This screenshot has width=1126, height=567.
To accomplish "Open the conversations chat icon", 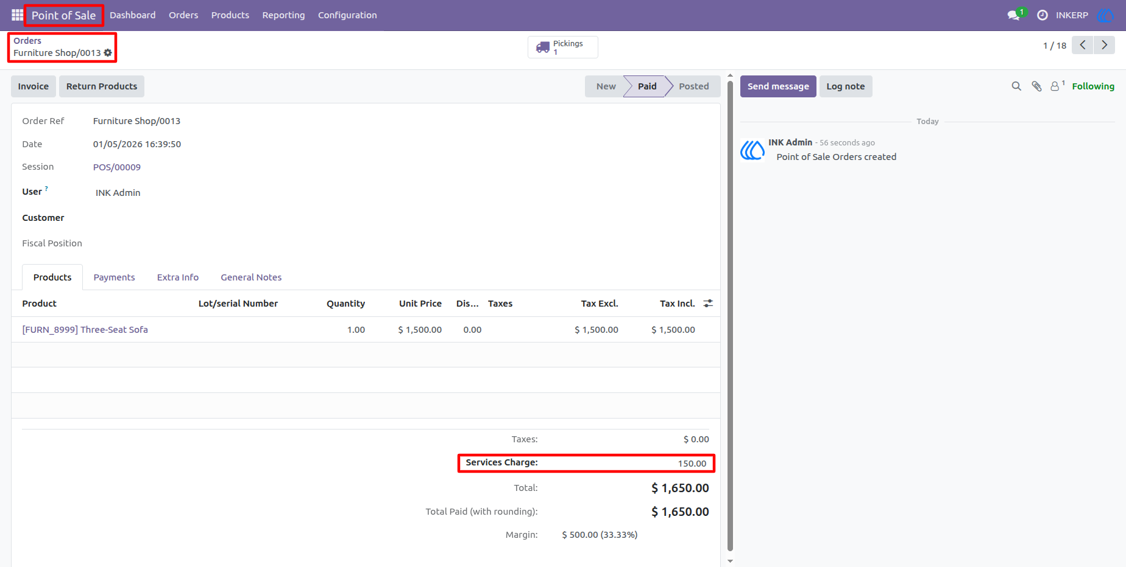I will point(1014,15).
